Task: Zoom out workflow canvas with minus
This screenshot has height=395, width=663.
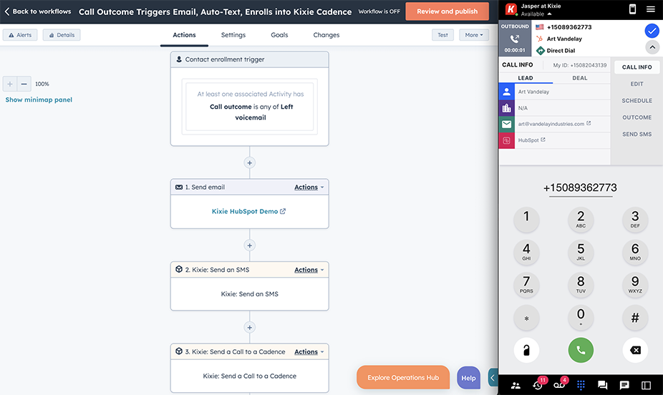Action: click(24, 84)
